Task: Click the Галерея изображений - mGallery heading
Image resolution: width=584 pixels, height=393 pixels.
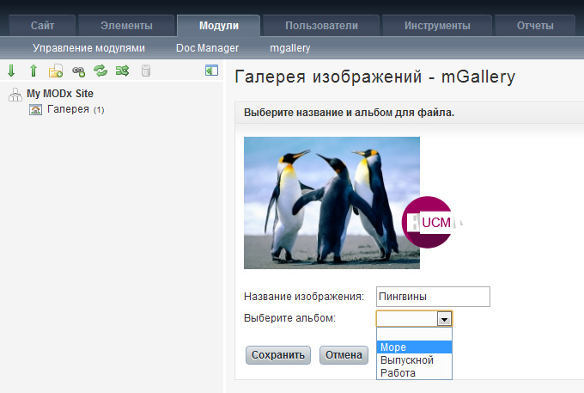Action: coord(375,77)
